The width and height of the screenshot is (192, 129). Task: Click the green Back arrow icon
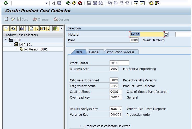tap(68, 3)
